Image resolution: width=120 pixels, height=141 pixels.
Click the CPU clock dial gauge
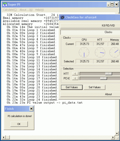tap(84, 52)
